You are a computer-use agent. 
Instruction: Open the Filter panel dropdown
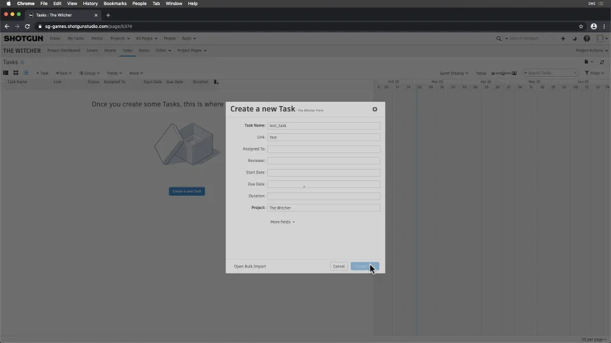click(x=594, y=73)
